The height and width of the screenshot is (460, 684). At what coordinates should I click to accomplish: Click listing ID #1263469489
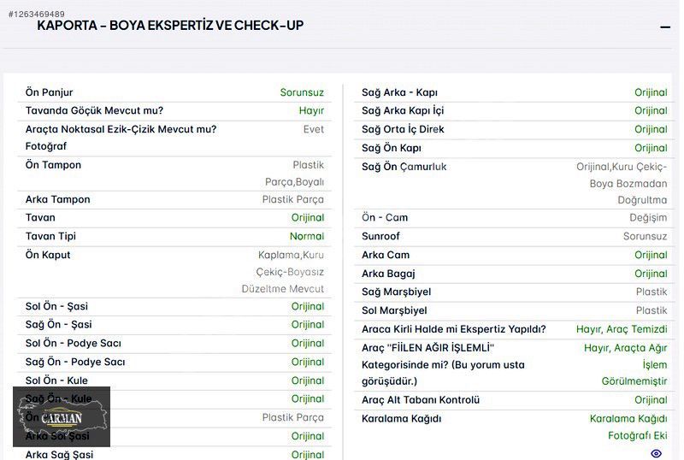(x=36, y=14)
